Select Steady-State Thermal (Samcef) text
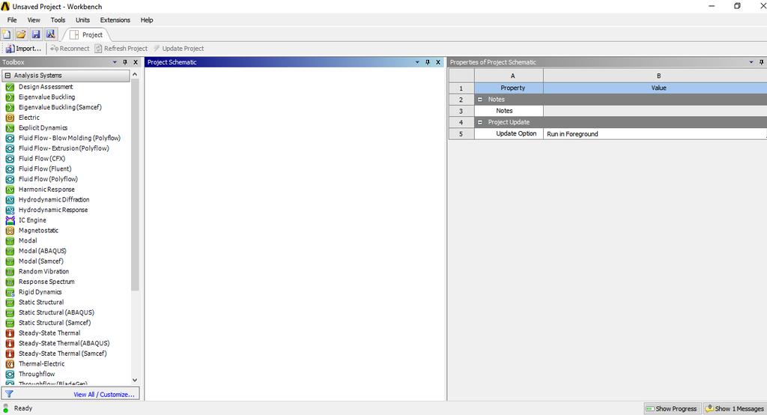This screenshot has width=767, height=415. 63,354
